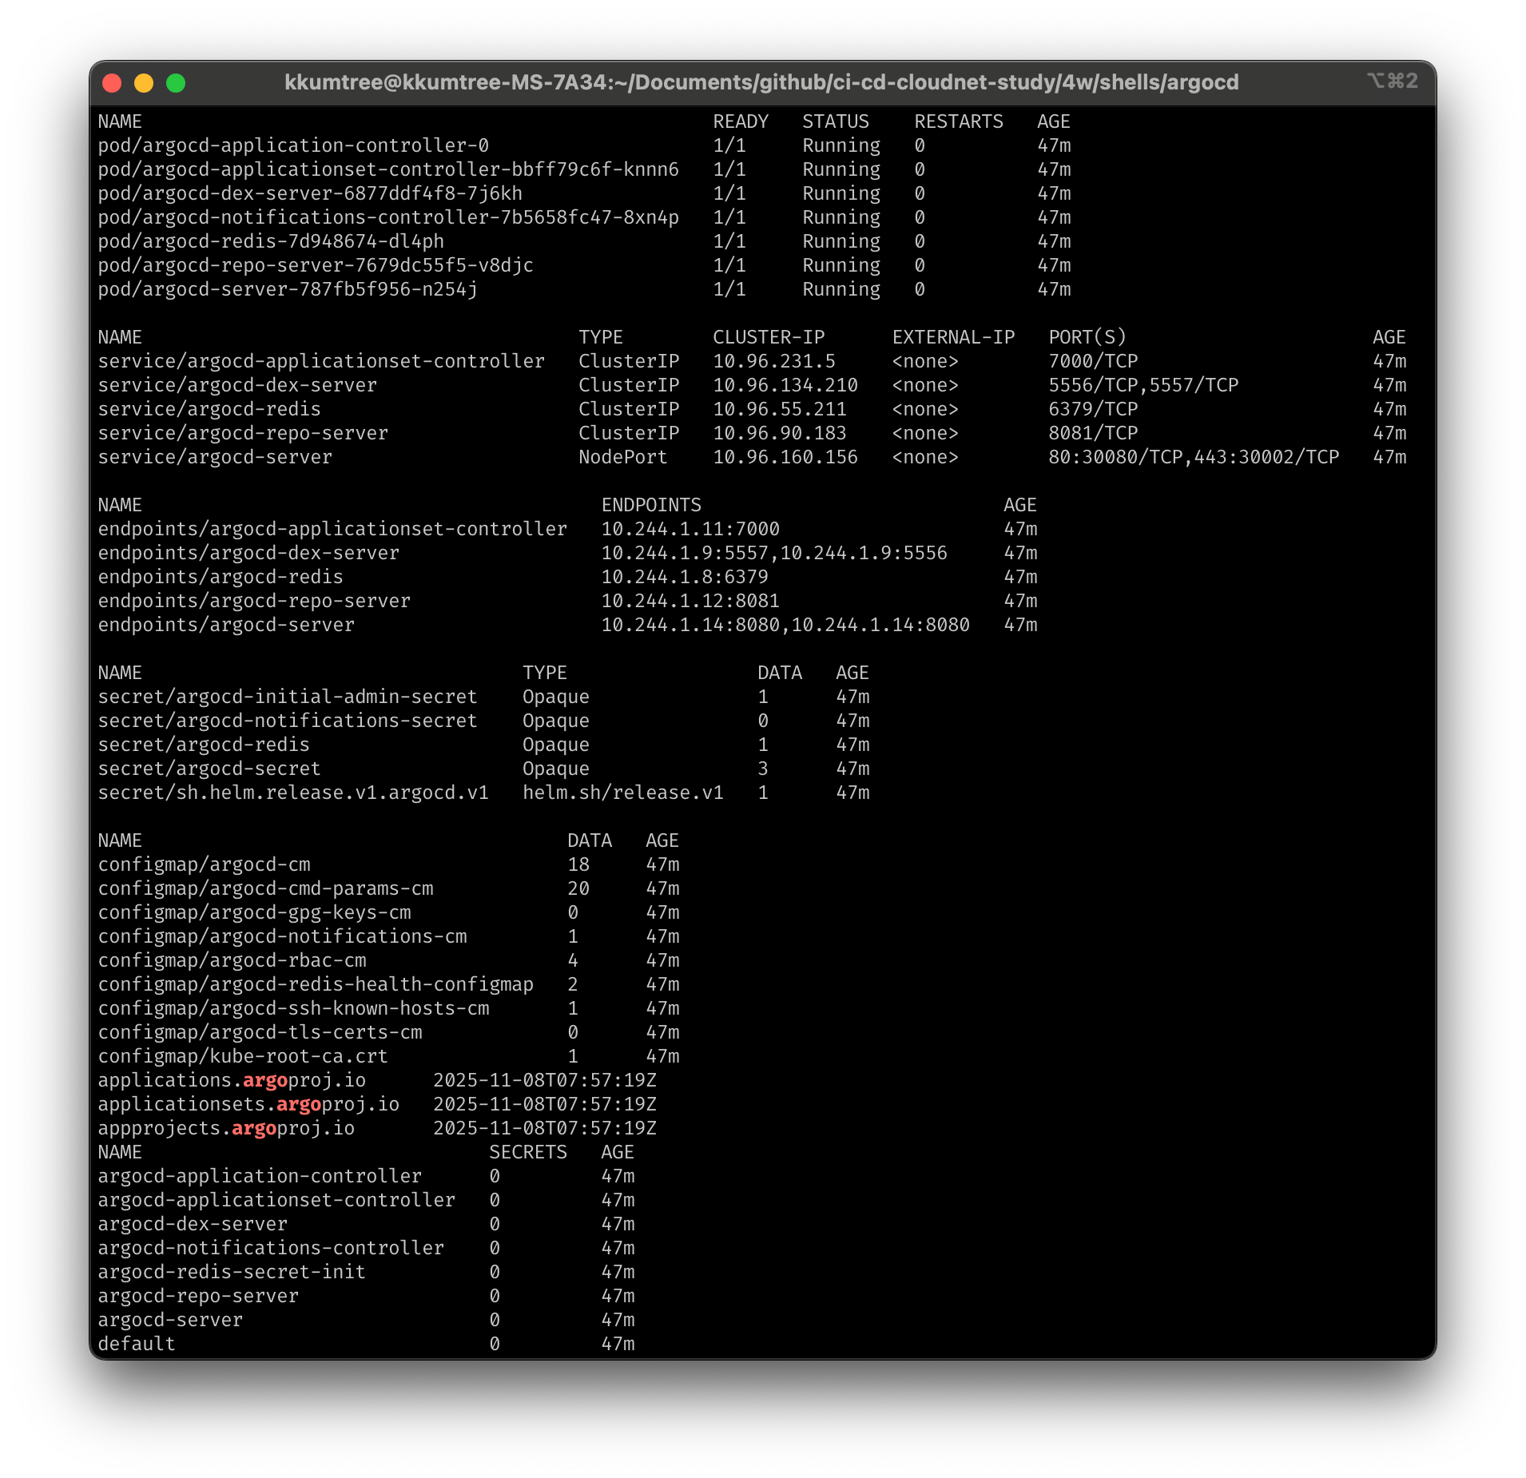
Task: Select configmap/argocd-notifications-cm text
Action: tap(283, 937)
